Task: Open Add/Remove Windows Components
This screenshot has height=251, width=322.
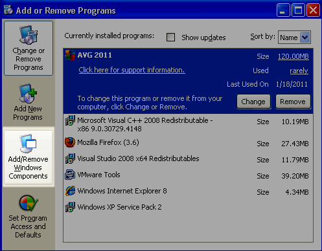Action: [29, 157]
